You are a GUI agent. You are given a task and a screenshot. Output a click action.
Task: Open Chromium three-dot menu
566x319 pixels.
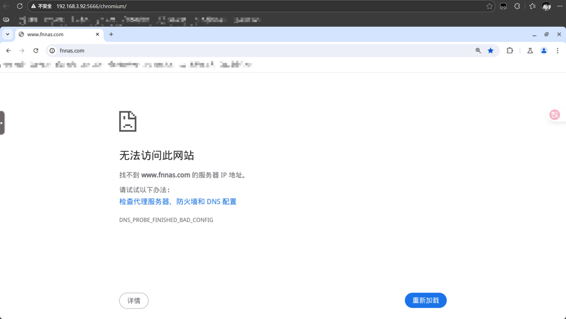(x=557, y=51)
